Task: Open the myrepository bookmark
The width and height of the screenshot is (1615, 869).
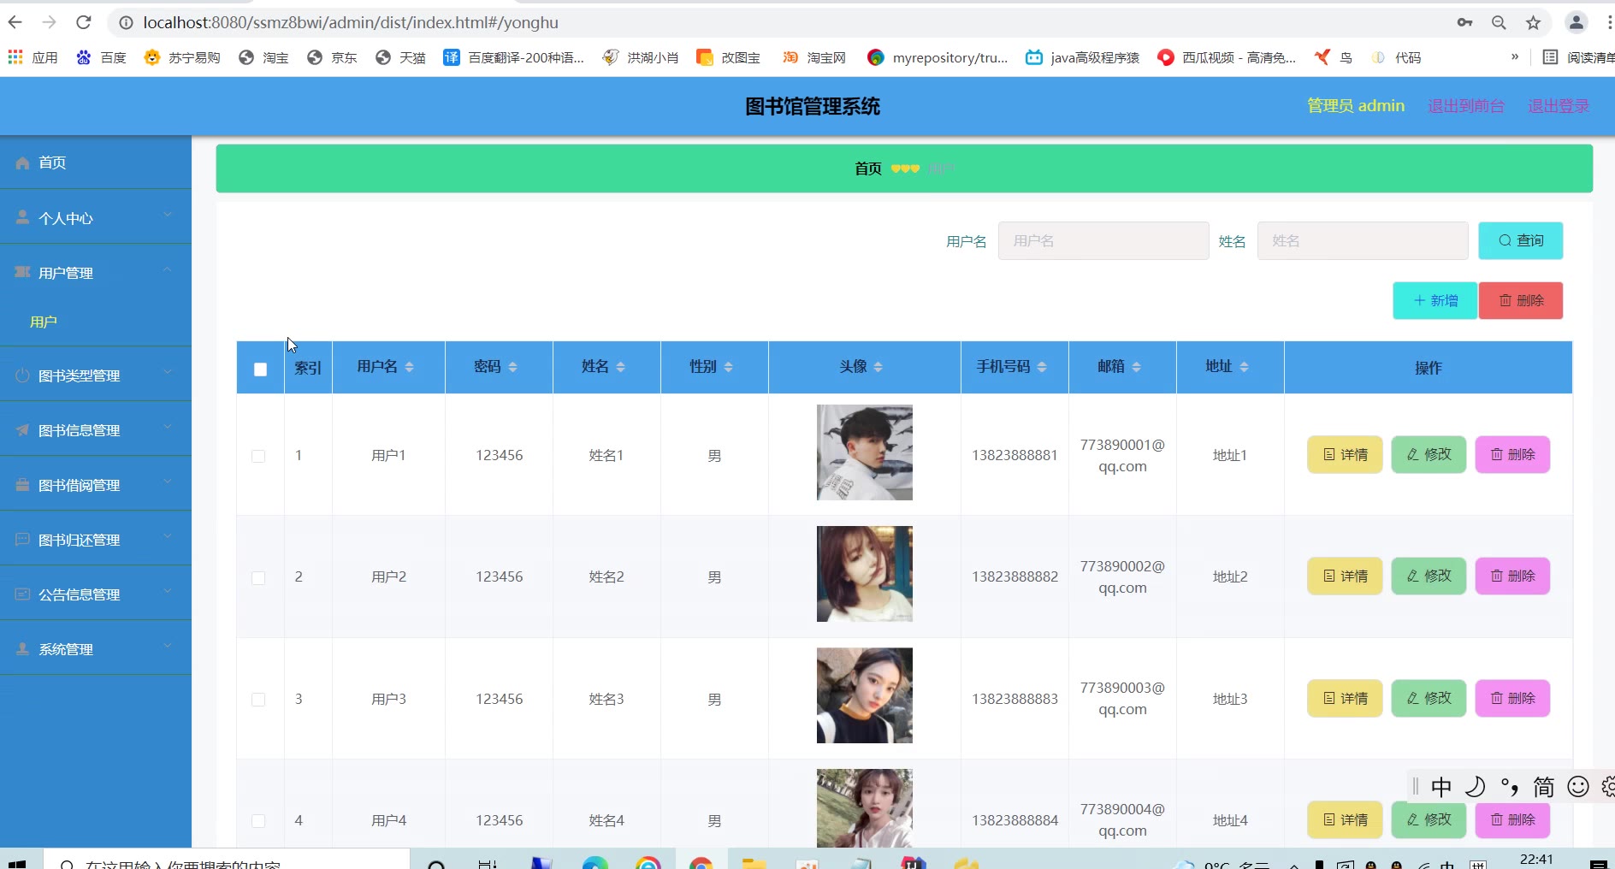Action: tap(938, 57)
